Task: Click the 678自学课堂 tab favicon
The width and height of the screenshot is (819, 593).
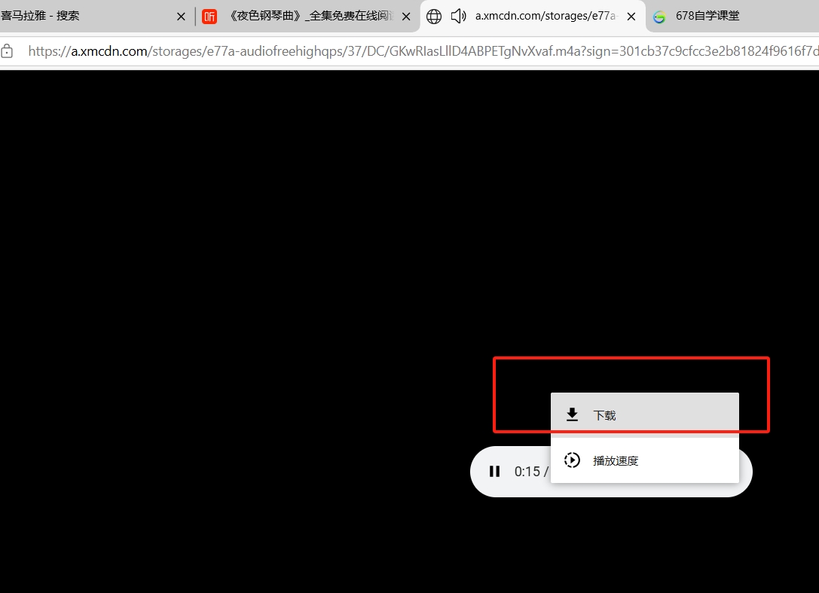Action: [x=659, y=17]
